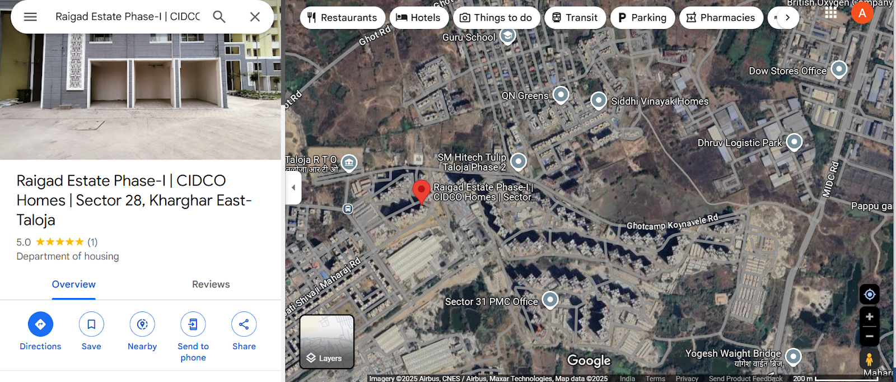Share this location

pyautogui.click(x=244, y=332)
